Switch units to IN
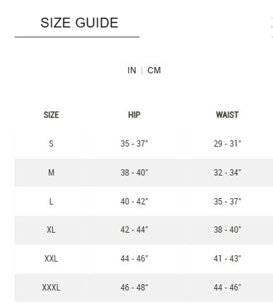This screenshot has width=273, height=306. [132, 71]
